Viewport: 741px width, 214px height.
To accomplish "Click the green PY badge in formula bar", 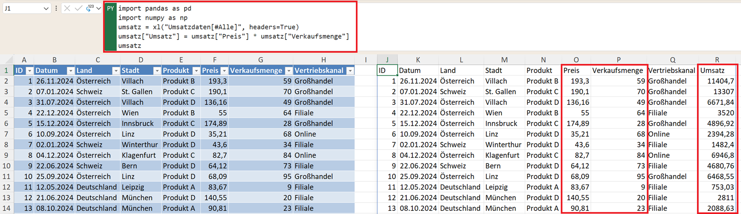I will pyautogui.click(x=110, y=9).
